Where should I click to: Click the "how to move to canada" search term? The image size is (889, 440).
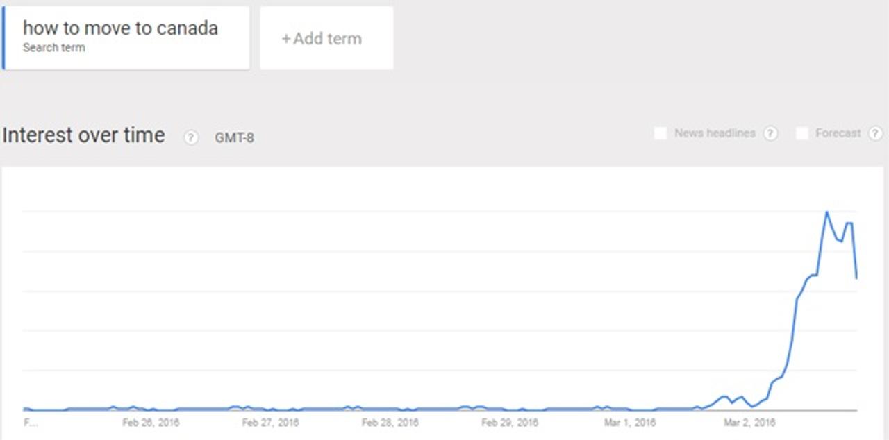point(121,28)
